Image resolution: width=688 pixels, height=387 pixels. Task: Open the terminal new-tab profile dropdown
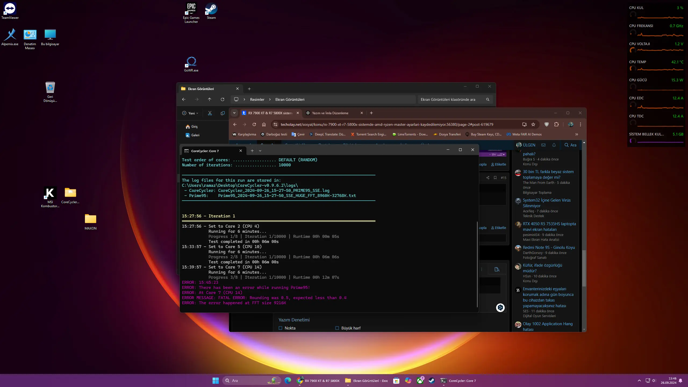point(260,151)
